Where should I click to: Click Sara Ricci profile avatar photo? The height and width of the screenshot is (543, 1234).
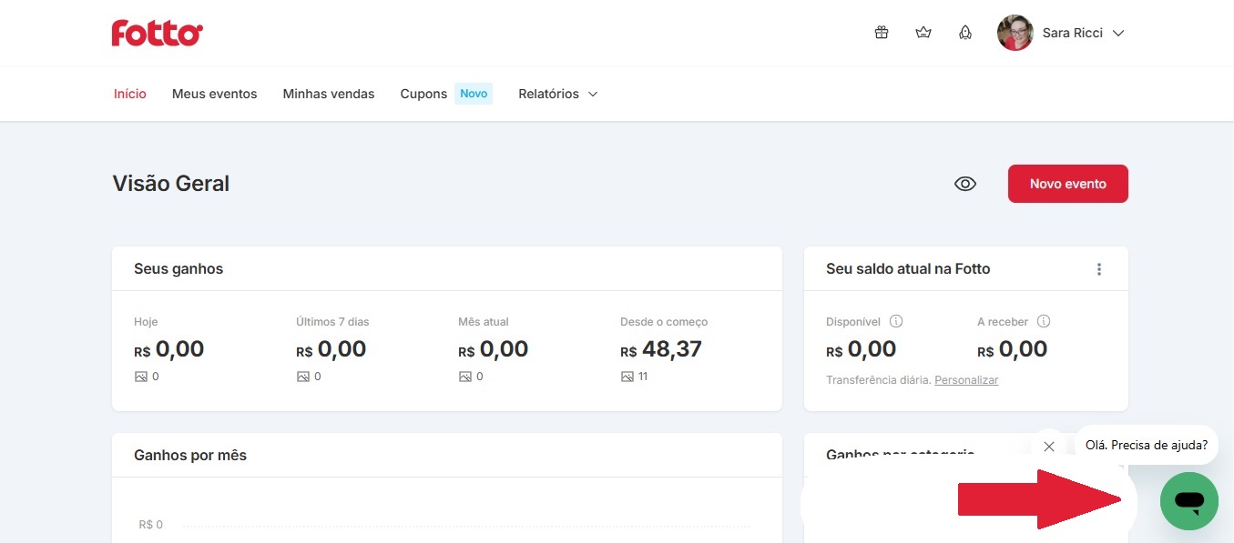(1015, 33)
